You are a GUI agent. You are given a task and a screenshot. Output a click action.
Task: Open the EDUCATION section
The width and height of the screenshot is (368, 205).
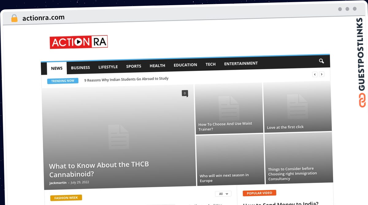coord(185,65)
